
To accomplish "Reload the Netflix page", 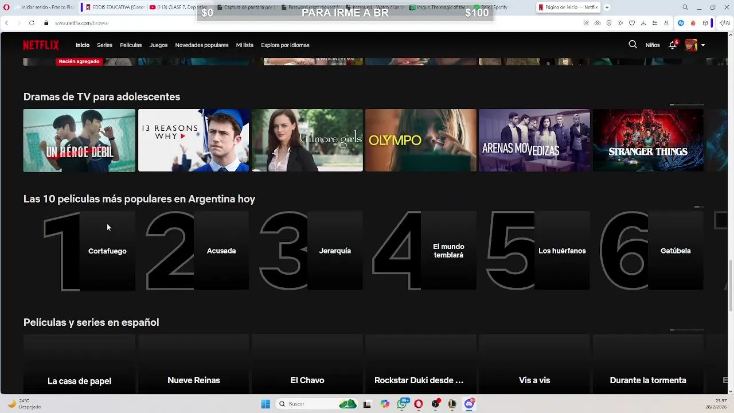I will [32, 23].
